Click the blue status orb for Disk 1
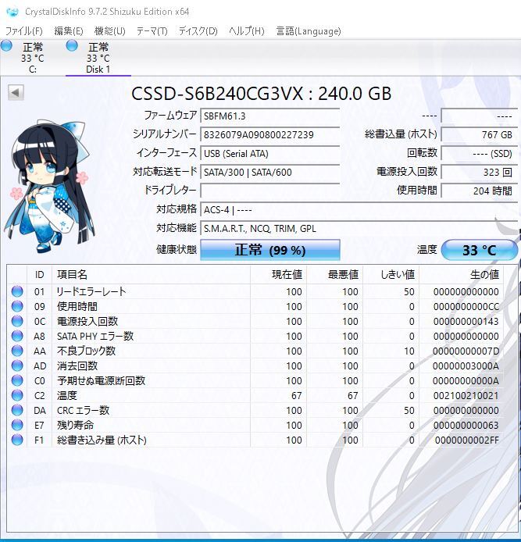Viewport: 521px width, 542px height. pos(72,45)
